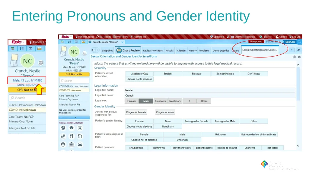This screenshot has width=309, height=173.
Task: Click scroll up arrow of SmartForm
Action: (298, 65)
